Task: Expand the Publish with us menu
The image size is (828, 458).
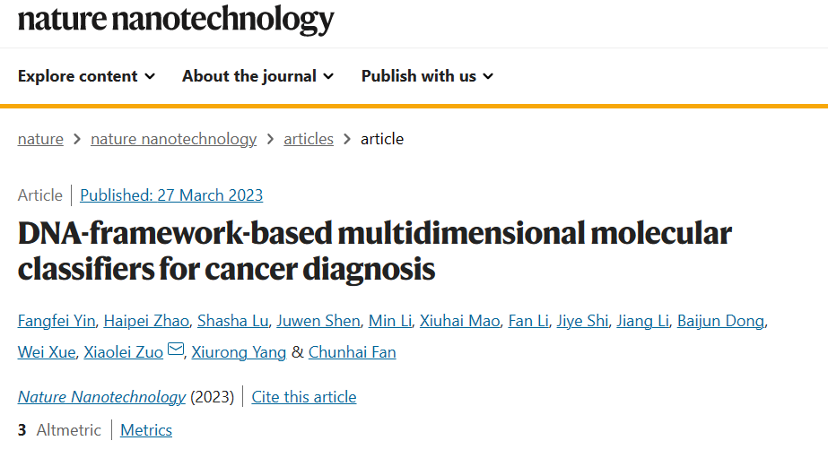Action: (427, 76)
